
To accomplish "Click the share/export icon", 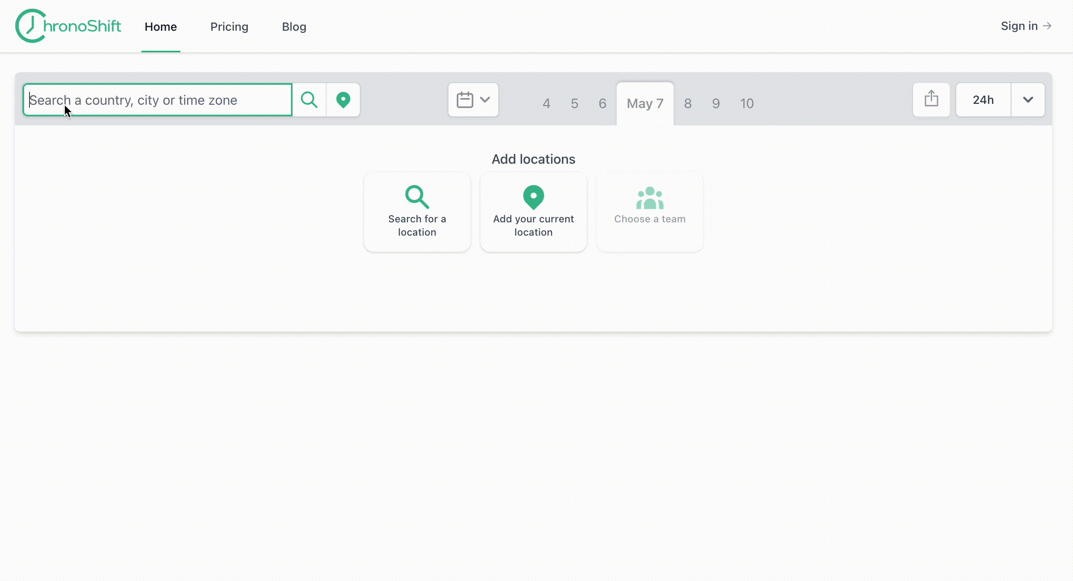I will [x=930, y=100].
